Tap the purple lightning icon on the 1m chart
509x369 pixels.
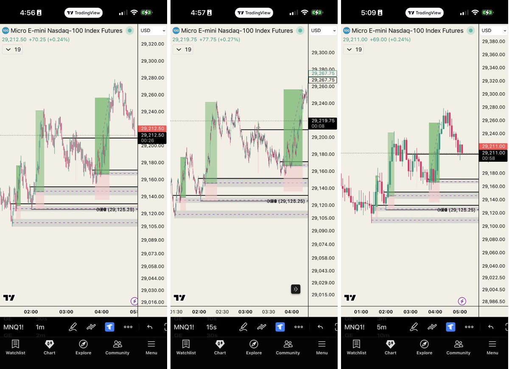coord(134,301)
